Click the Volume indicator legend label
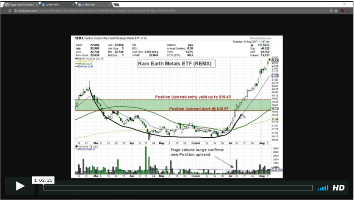Screen dimensions: 354x200 85,147
